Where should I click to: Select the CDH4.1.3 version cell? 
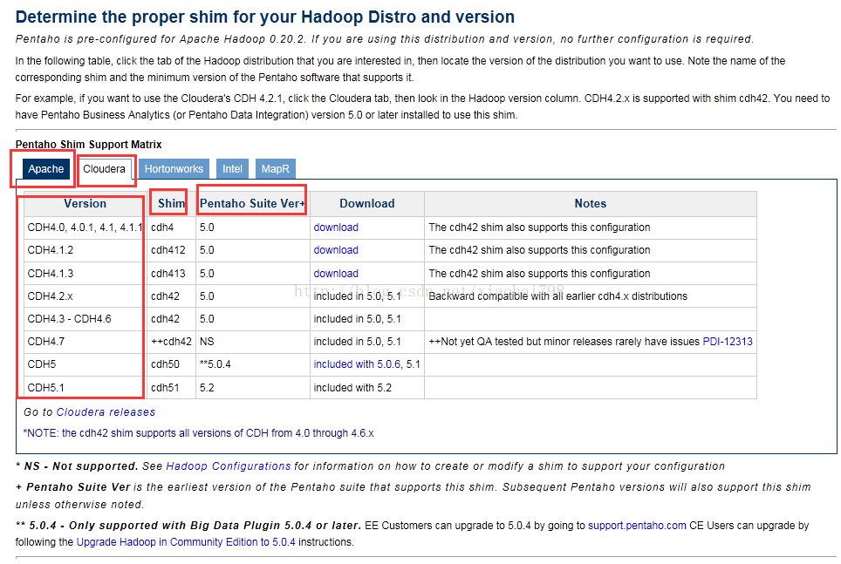[x=85, y=274]
